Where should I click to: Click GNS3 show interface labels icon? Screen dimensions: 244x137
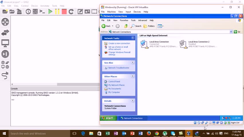pyautogui.click(x=35, y=11)
